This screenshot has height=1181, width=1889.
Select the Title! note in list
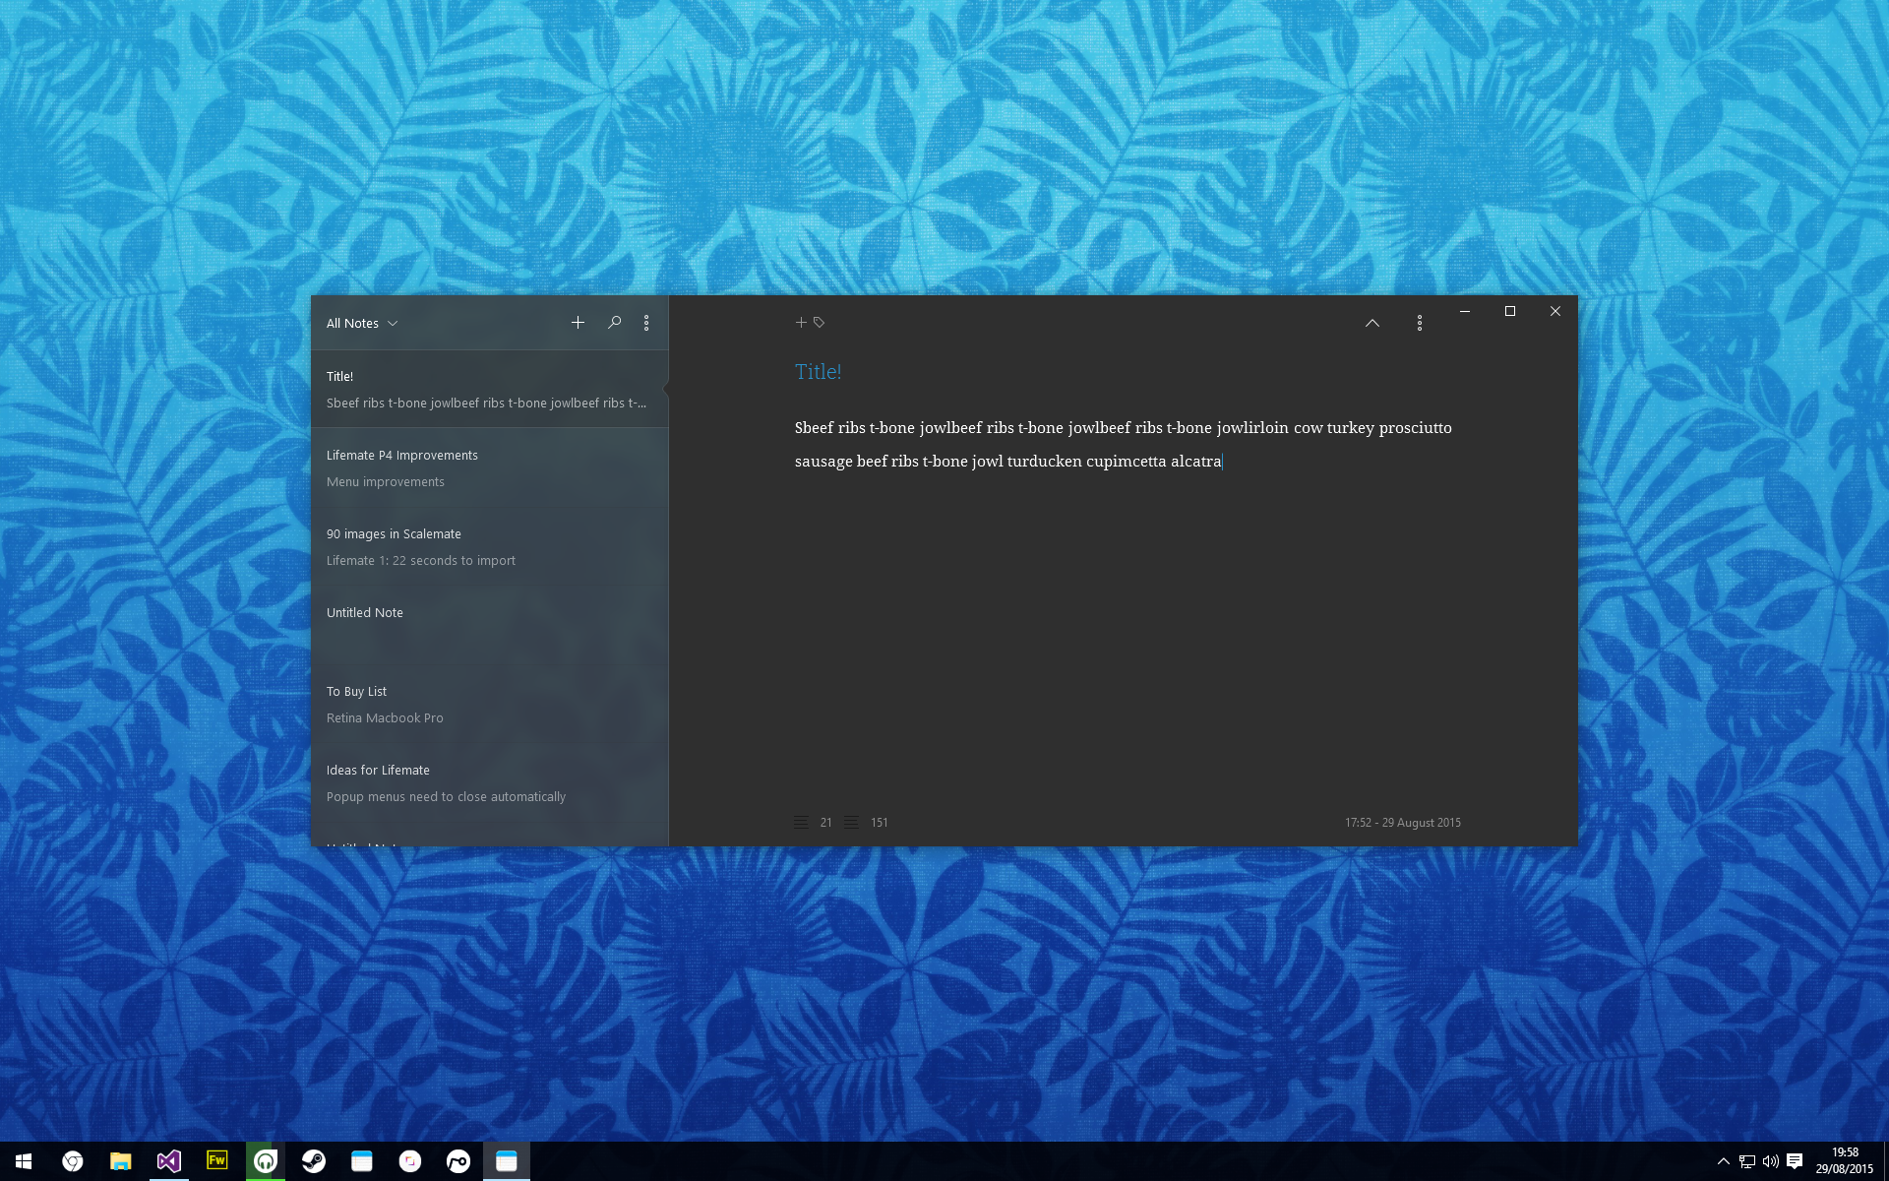pos(489,390)
